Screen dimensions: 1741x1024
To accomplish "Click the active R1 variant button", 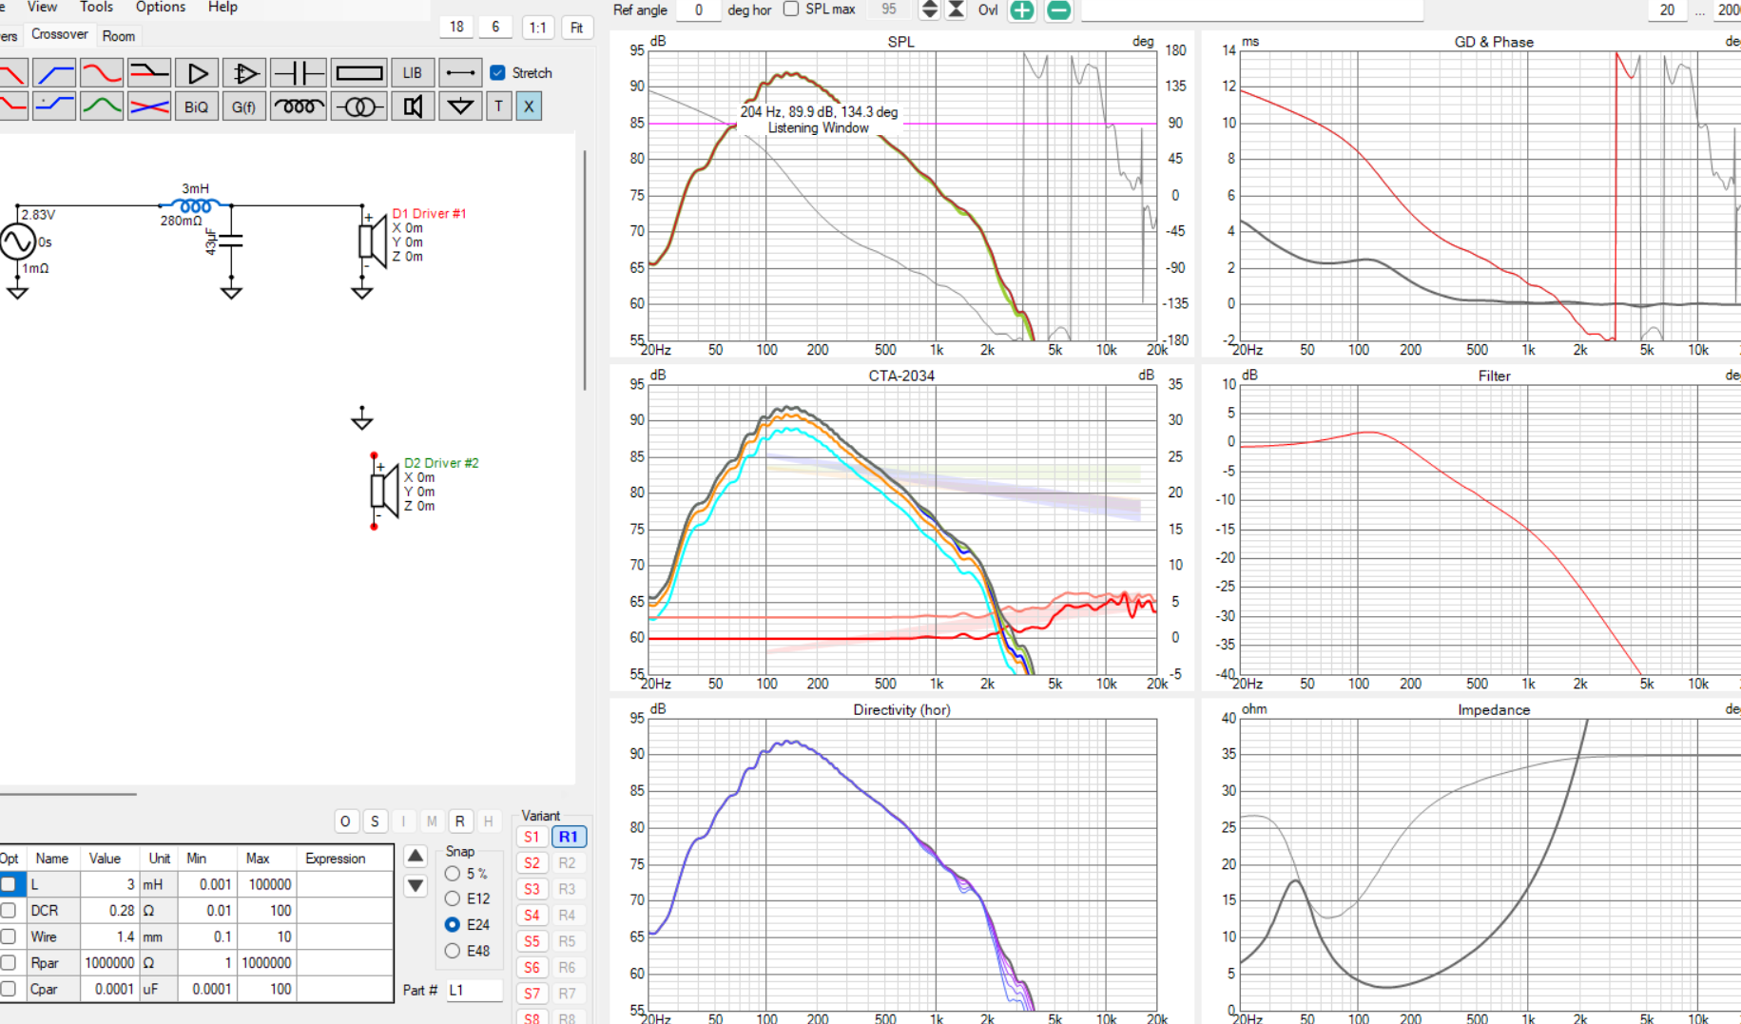I will click(569, 837).
